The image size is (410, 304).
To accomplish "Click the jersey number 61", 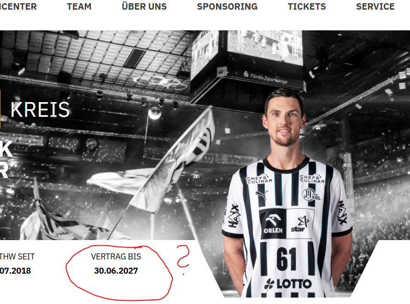I will pos(287,259).
